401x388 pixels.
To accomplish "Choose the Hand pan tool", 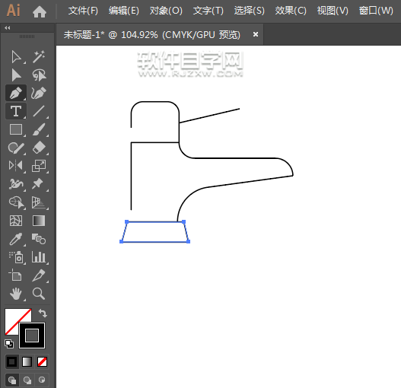I will [16, 294].
